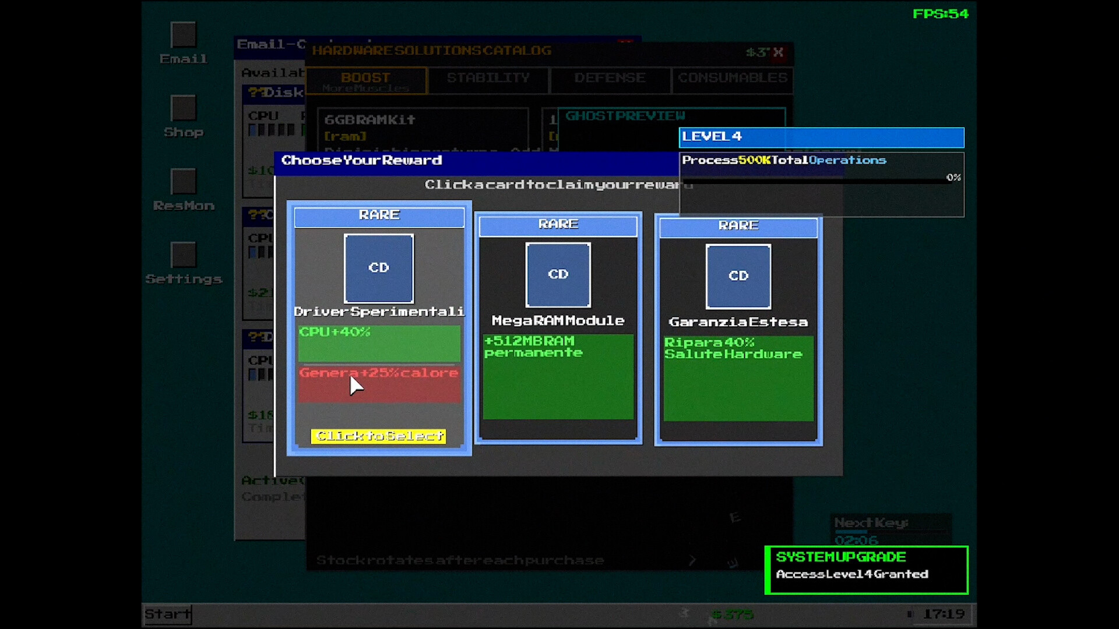Toggle the GHOST PREVIEW panel
Image resolution: width=1119 pixels, height=629 pixels.
click(625, 116)
